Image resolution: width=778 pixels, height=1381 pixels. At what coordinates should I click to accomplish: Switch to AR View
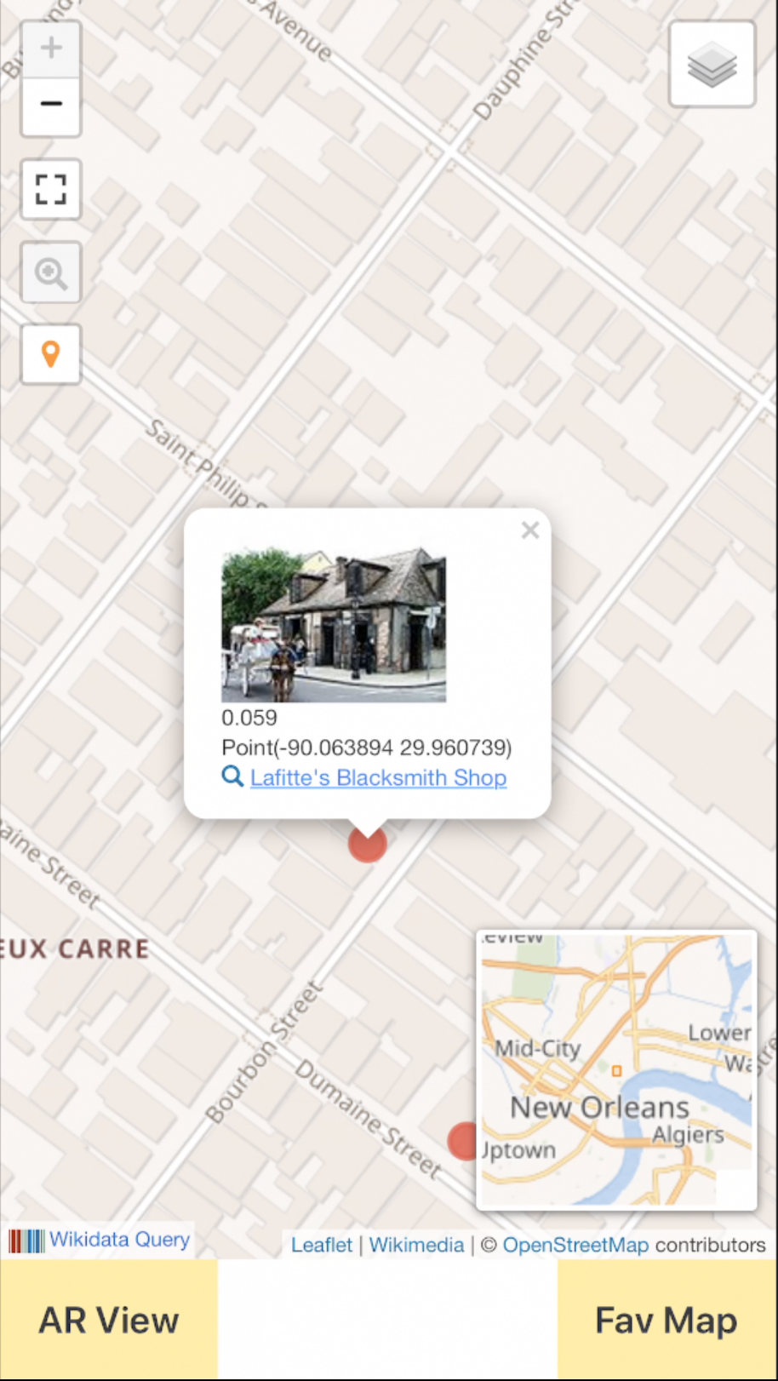click(109, 1320)
